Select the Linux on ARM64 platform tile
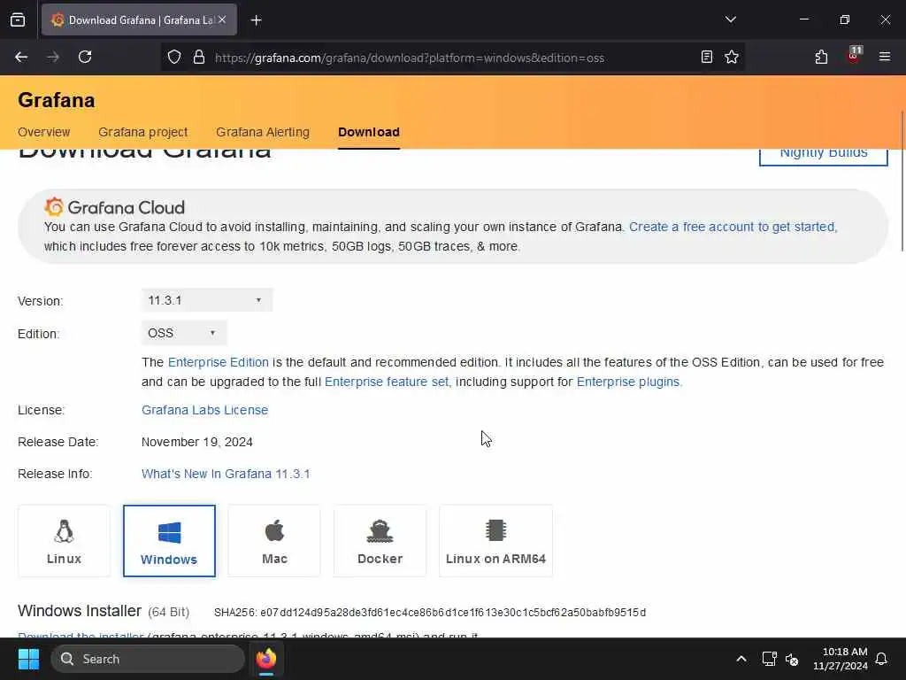The height and width of the screenshot is (680, 906). 495,541
